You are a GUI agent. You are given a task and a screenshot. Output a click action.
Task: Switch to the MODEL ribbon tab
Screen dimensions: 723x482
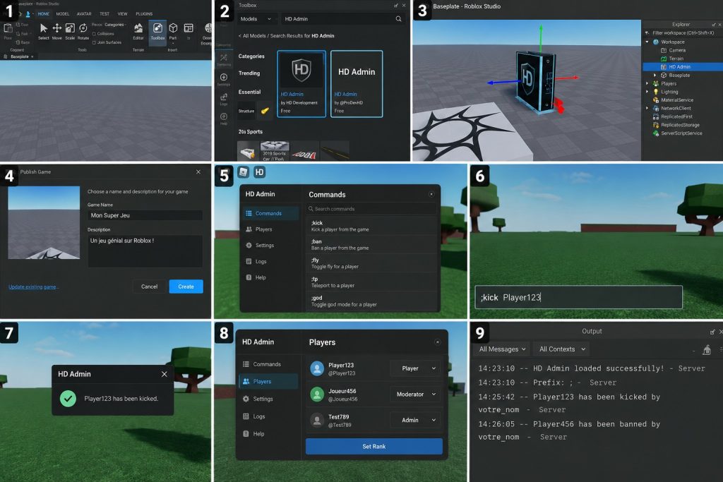click(x=63, y=14)
